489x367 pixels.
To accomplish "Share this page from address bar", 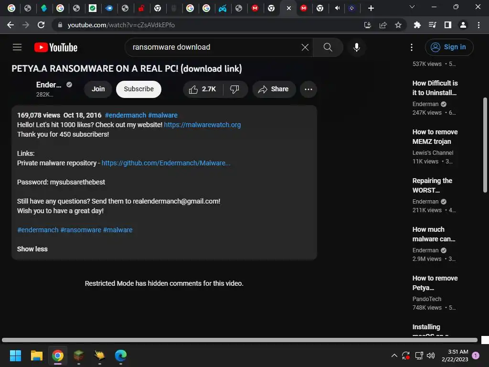I will [383, 25].
